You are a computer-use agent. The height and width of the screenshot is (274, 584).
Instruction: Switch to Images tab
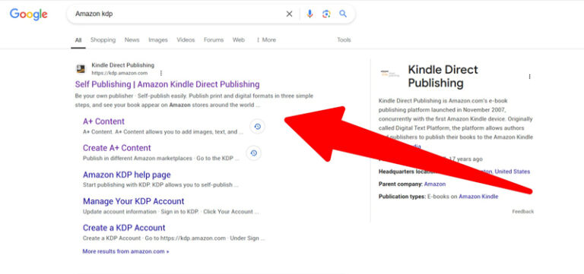(x=158, y=39)
